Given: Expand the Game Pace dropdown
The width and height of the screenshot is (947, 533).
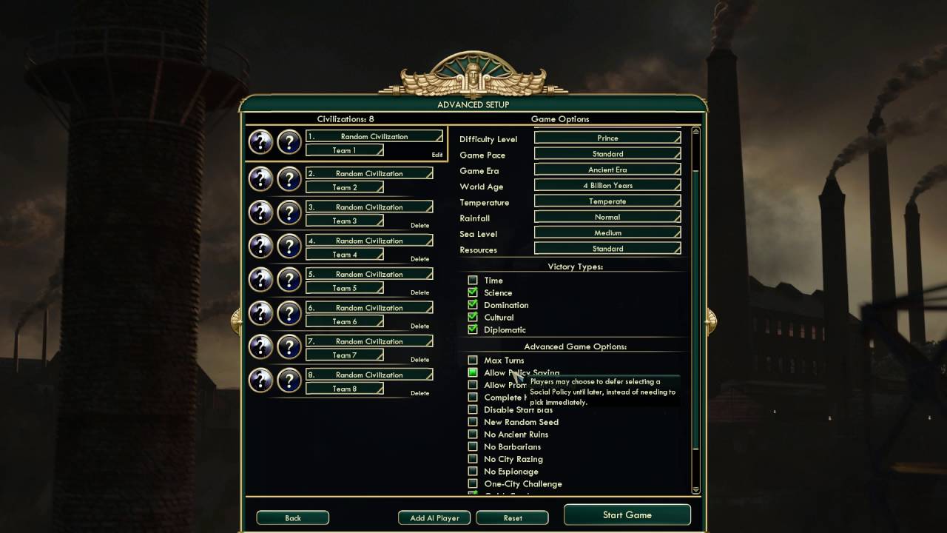Looking at the screenshot, I should (x=607, y=154).
